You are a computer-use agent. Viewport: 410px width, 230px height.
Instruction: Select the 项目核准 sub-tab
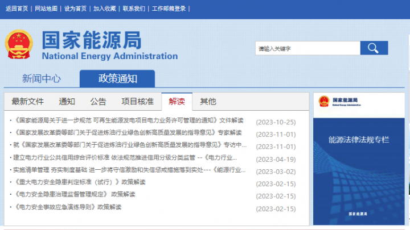pyautogui.click(x=137, y=102)
